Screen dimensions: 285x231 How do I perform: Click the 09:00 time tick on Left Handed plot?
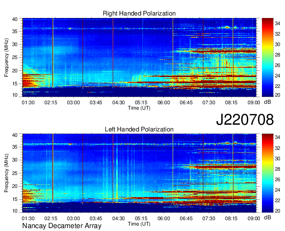(x=254, y=218)
